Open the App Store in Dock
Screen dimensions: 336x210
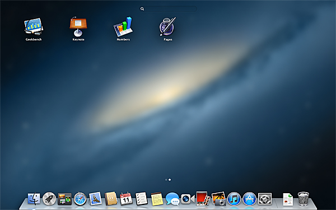[249, 199]
